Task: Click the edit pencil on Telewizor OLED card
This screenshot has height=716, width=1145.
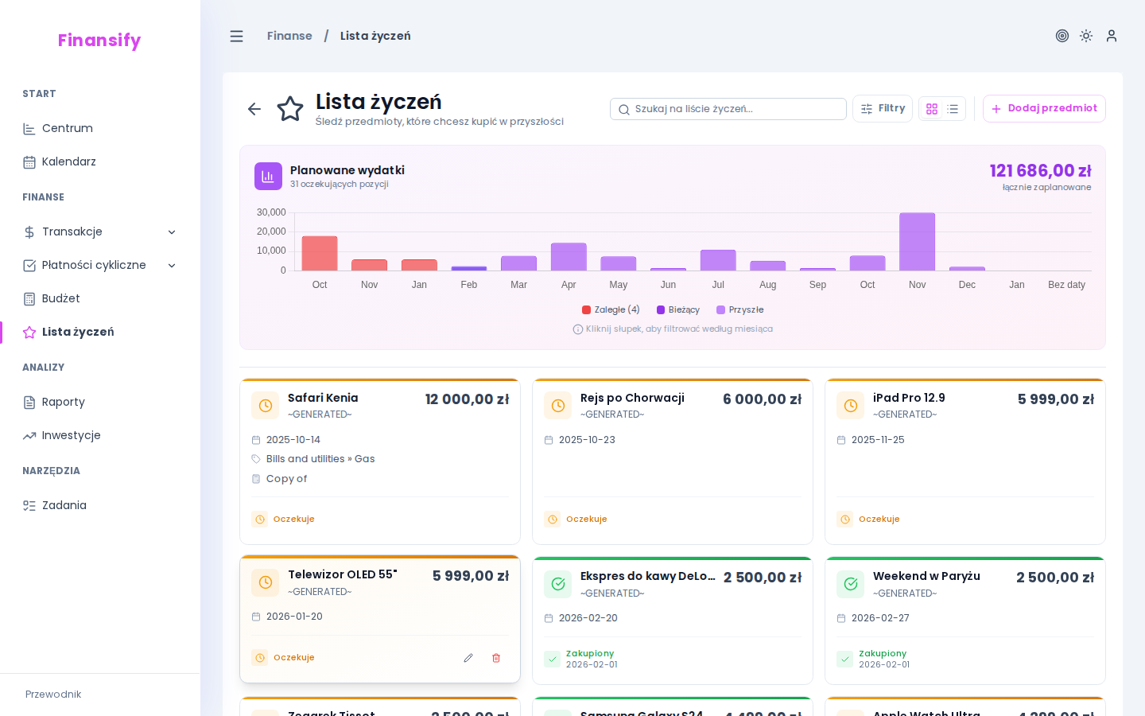Action: click(468, 658)
